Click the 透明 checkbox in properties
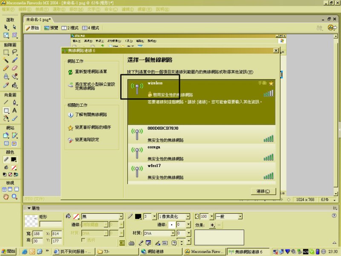 (83, 240)
